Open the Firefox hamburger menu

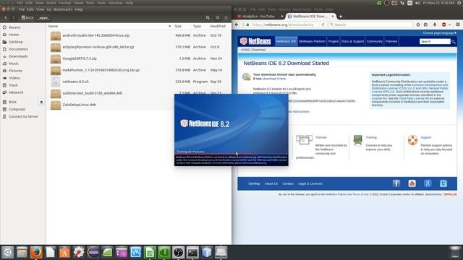click(x=458, y=25)
